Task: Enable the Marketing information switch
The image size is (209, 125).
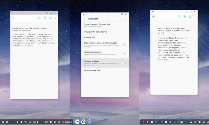Action: pyautogui.click(x=123, y=54)
